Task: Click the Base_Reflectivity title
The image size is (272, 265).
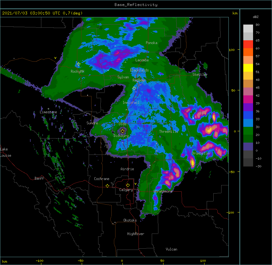Action: (136, 5)
